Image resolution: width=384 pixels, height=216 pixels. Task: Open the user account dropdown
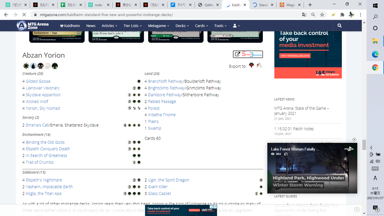click(236, 26)
